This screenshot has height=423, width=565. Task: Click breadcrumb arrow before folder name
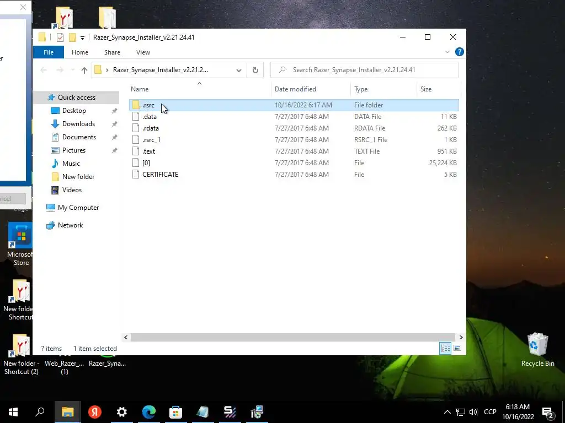[x=107, y=70]
